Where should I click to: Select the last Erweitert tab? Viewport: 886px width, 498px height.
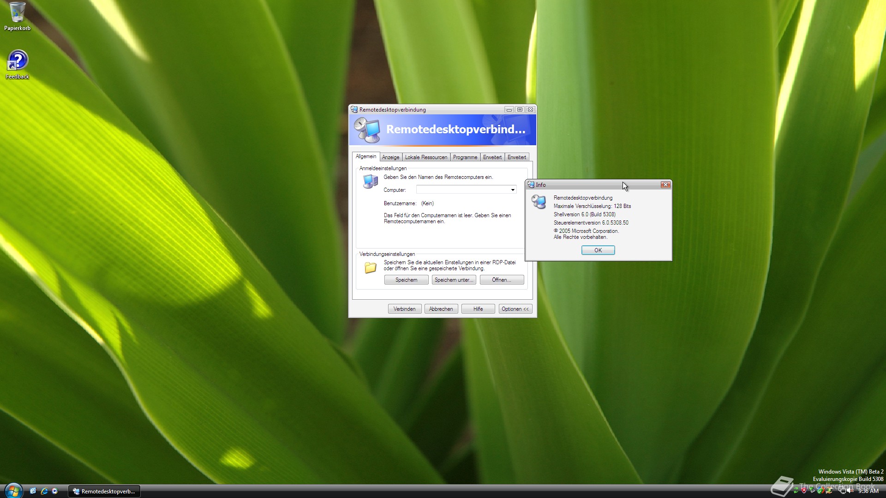coord(516,157)
